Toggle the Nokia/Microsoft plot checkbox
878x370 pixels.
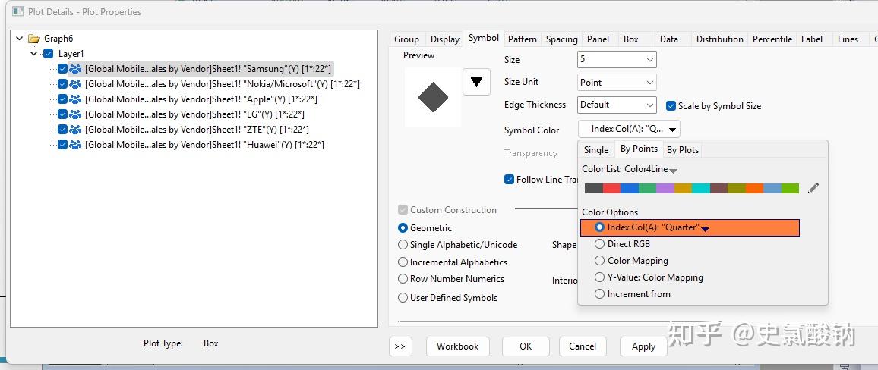(62, 84)
